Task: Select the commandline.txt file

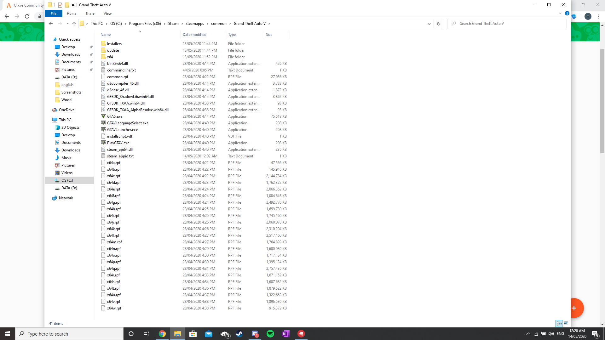Action: [x=121, y=70]
